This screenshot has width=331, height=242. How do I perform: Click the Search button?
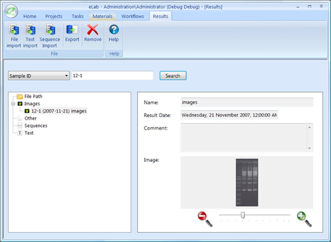point(173,75)
